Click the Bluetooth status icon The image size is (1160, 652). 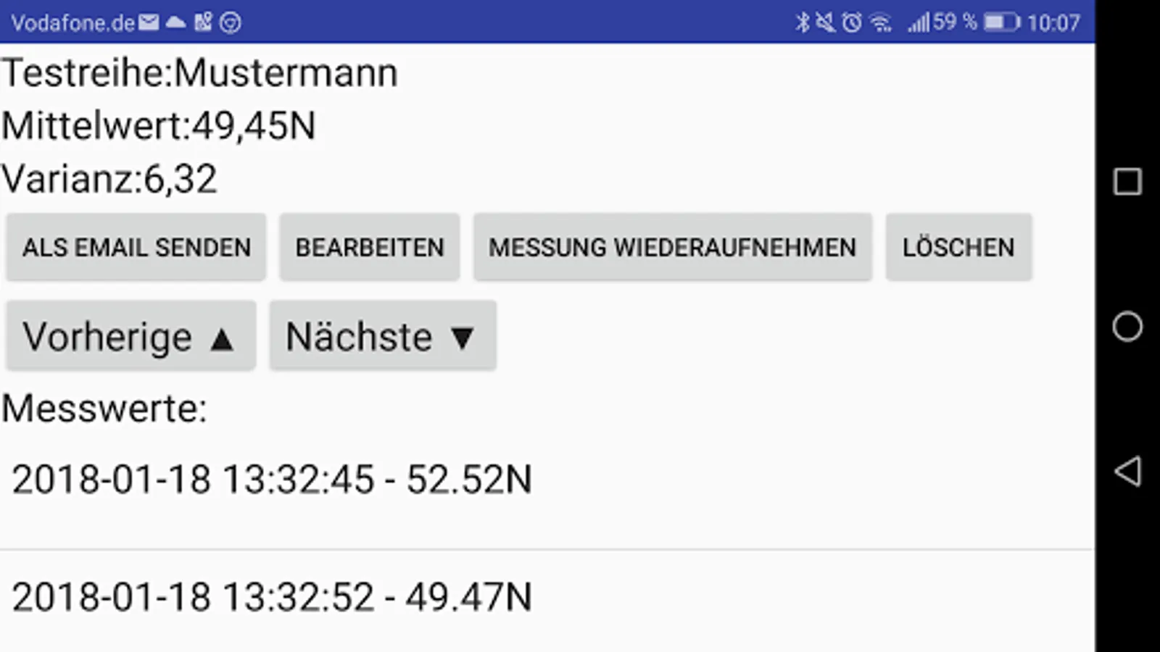coord(803,22)
